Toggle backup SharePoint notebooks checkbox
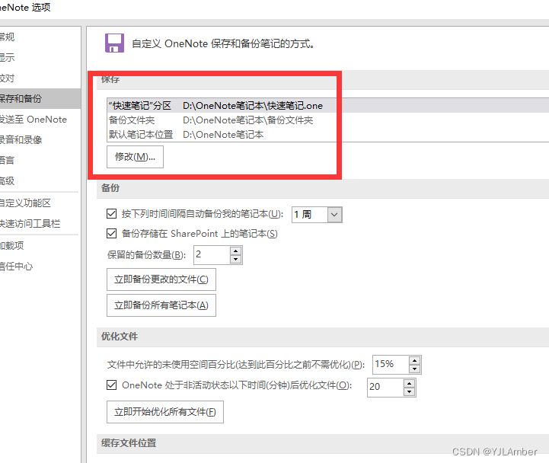The height and width of the screenshot is (463, 549). coord(111,233)
